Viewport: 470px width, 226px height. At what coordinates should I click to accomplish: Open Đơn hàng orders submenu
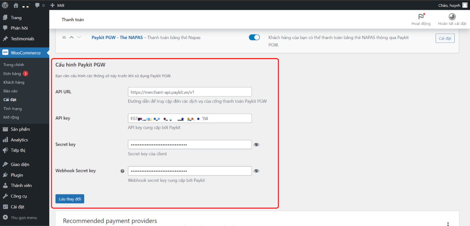[x=12, y=73]
